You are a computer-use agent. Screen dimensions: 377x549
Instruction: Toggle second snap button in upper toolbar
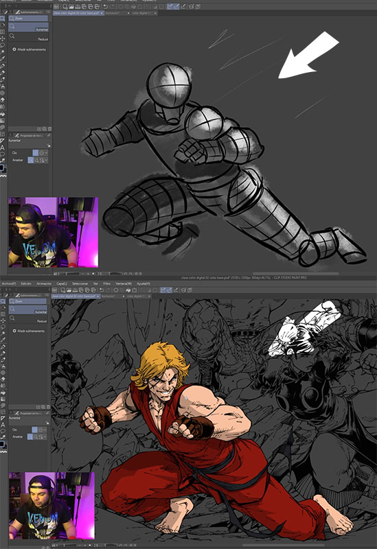coord(176,7)
